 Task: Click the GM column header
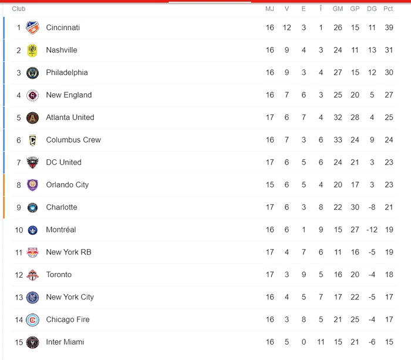pos(338,9)
